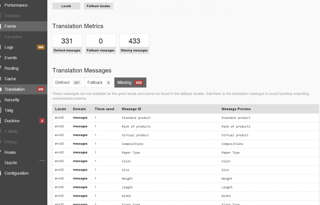The height and width of the screenshot is (205, 320).
Task: Click the Domain column header
Action: point(79,109)
